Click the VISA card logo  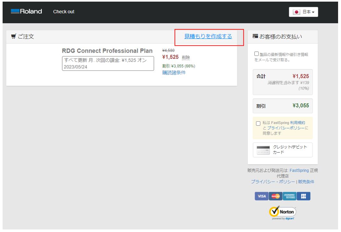coord(262,196)
